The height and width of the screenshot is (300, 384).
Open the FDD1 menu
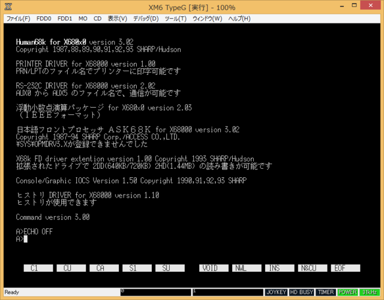pos(65,19)
